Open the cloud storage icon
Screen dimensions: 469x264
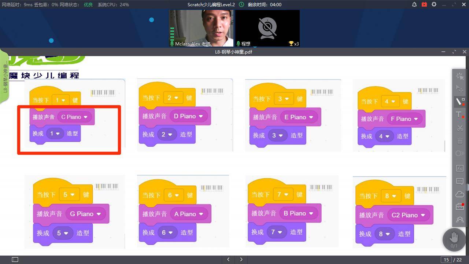click(x=459, y=194)
